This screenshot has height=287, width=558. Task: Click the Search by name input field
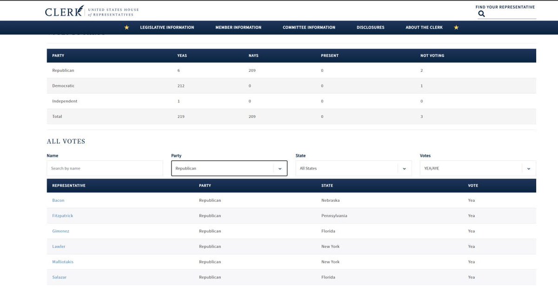coord(105,168)
